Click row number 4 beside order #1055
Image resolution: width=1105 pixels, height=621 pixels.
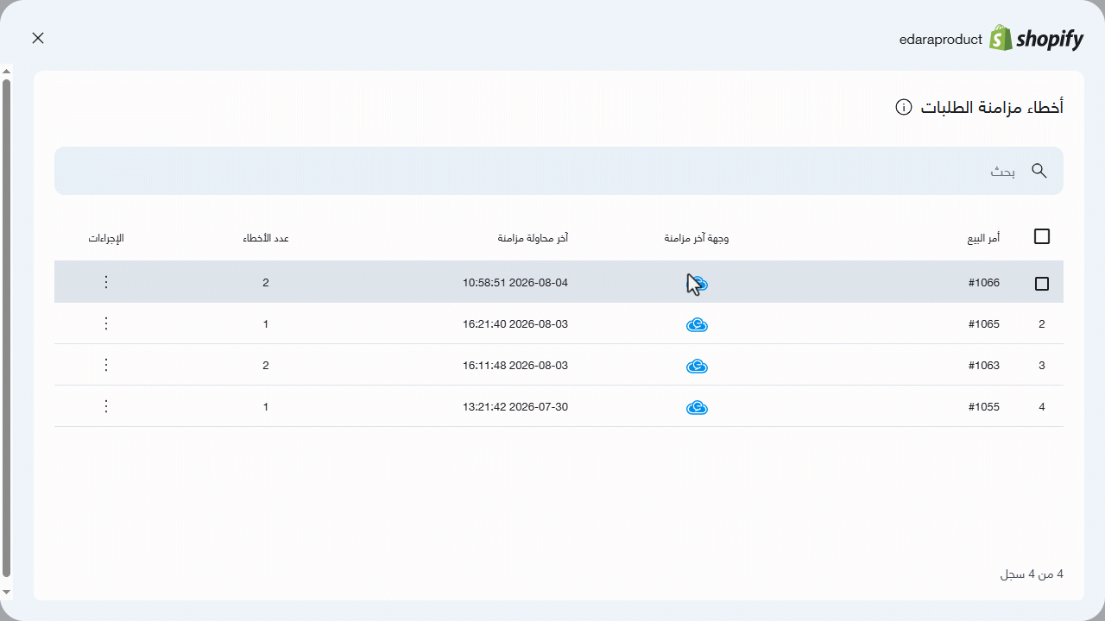click(1042, 407)
